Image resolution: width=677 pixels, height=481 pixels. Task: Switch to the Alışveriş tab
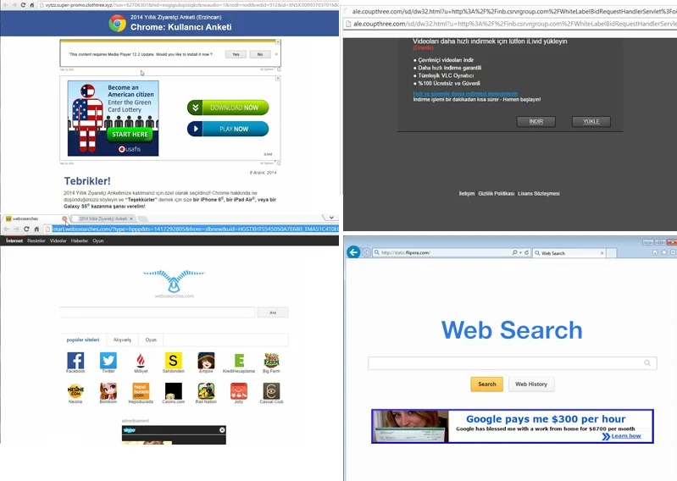(122, 340)
